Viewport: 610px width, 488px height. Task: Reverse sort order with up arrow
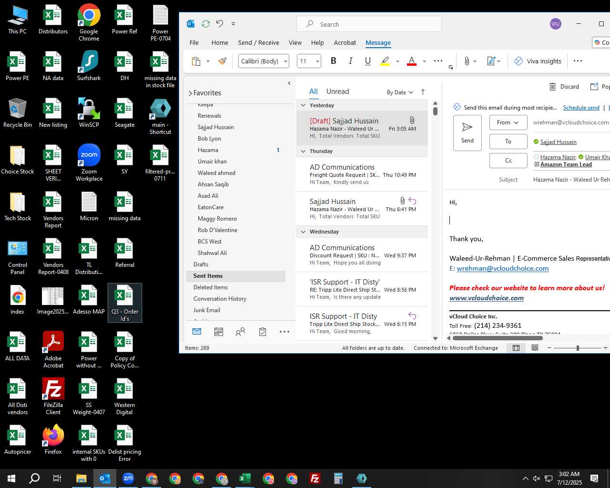423,92
